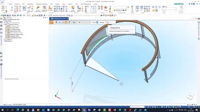Uncheck the Trin.par:Title:1 checkbox
The height and width of the screenshot is (112, 200).
[x=6, y=28]
